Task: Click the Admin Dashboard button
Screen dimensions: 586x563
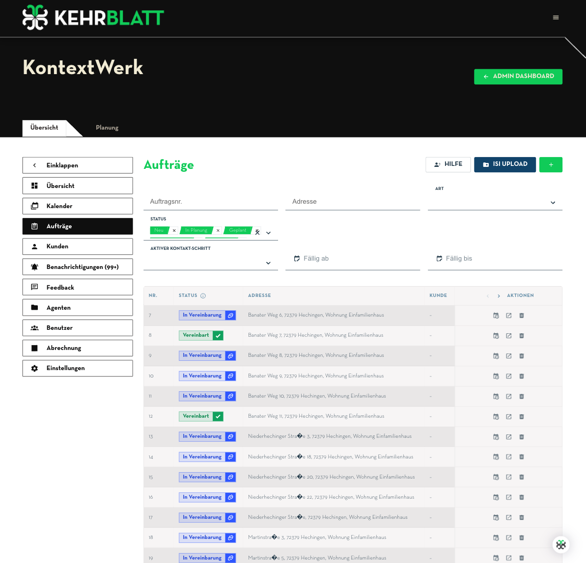Action: pos(518,77)
